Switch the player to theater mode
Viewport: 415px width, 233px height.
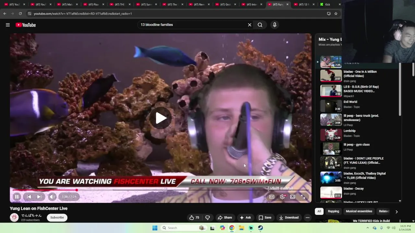(x=292, y=197)
